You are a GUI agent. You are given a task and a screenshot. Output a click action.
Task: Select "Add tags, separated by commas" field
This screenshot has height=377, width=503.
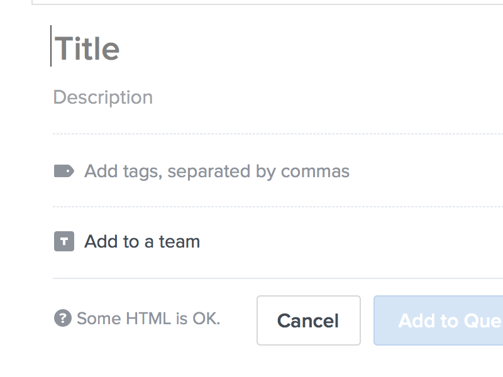[217, 170]
